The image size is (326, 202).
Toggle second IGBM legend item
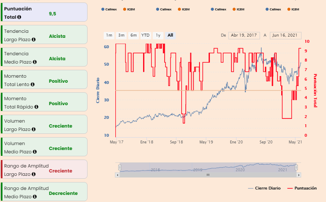click(x=184, y=10)
